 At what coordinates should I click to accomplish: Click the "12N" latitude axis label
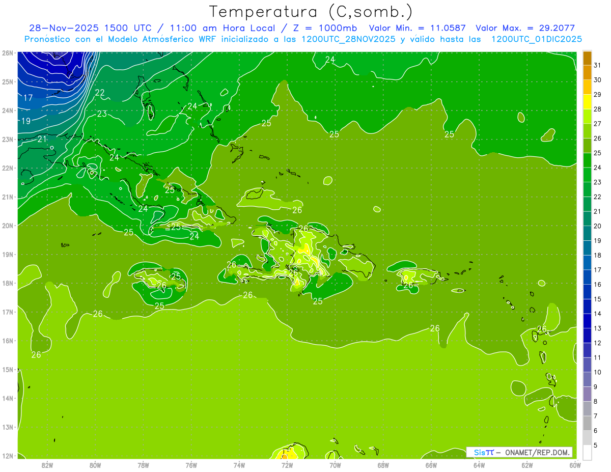click(x=7, y=456)
